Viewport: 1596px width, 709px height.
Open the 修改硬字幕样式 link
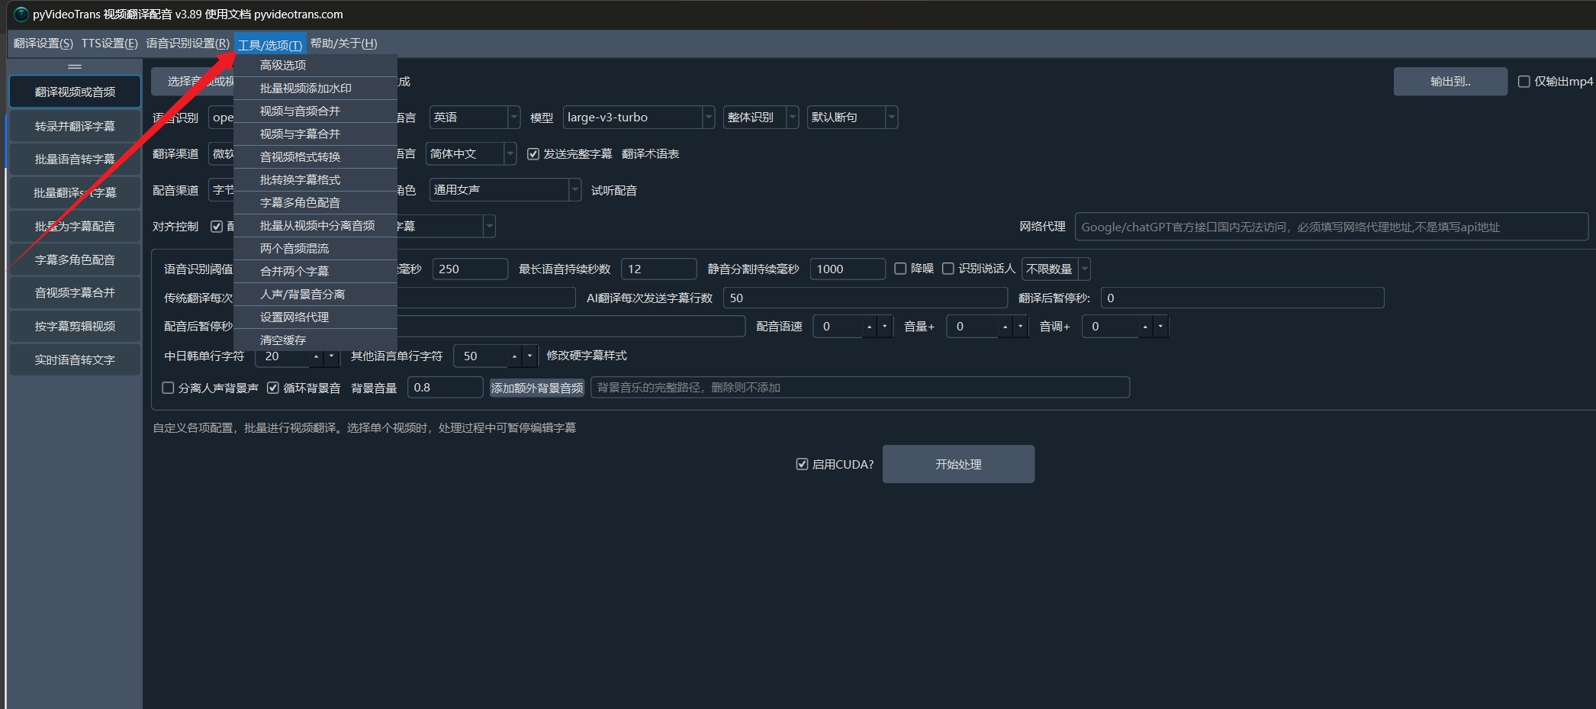pyautogui.click(x=586, y=356)
